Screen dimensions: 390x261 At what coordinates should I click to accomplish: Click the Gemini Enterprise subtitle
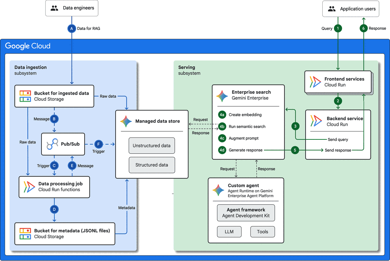pos(250,98)
